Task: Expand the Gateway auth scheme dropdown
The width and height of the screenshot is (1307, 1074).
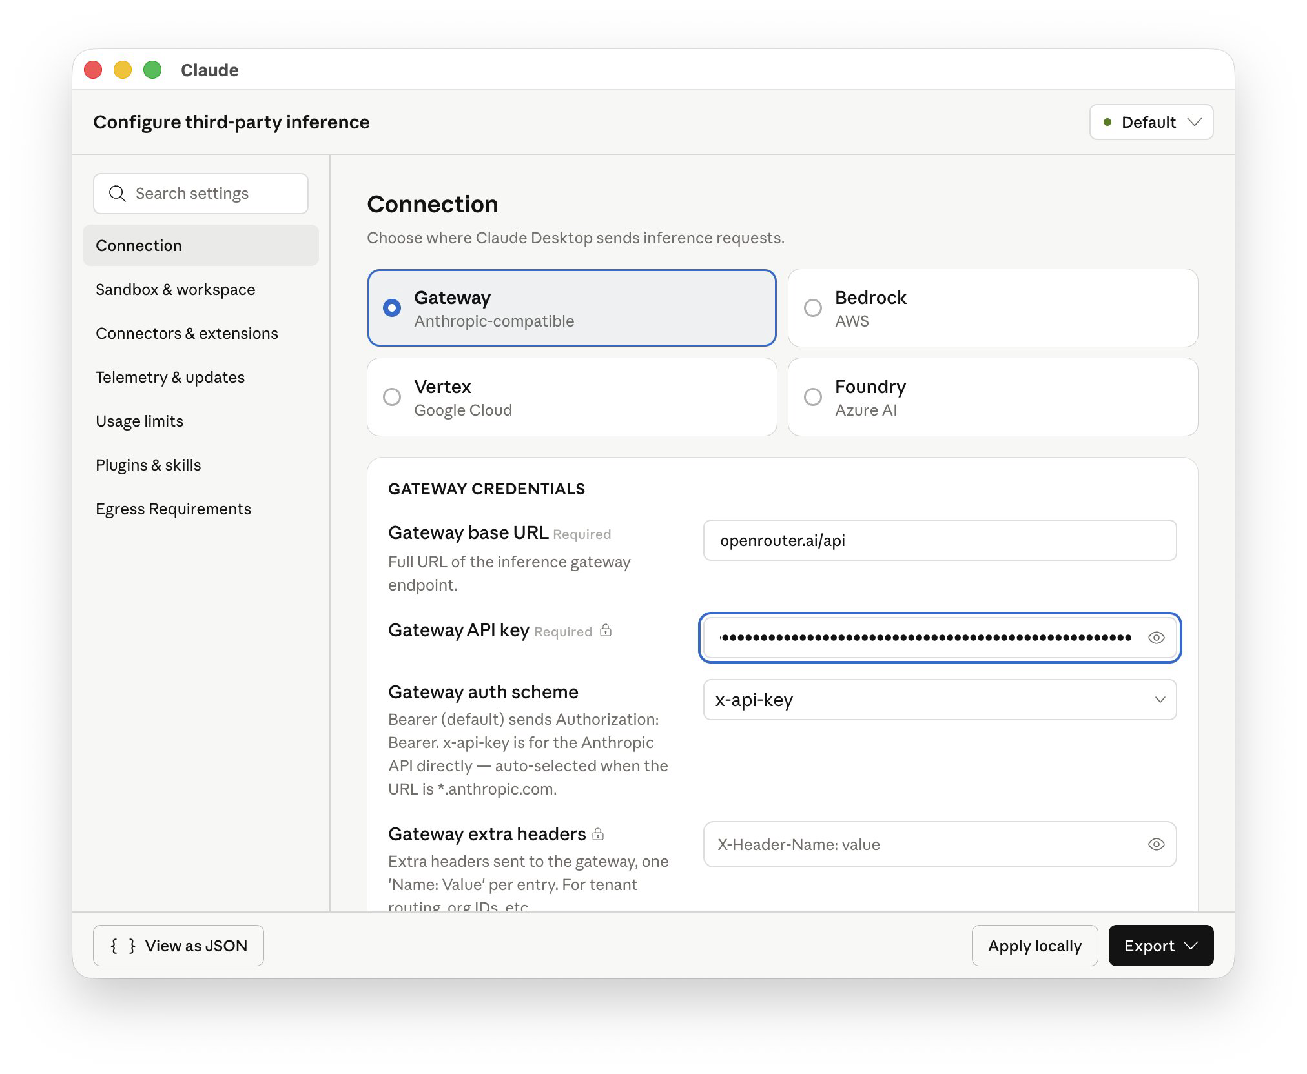Action: 940,700
